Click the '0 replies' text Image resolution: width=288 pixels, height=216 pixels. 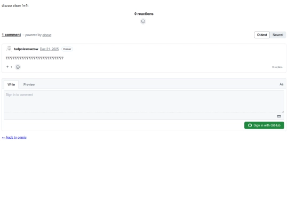coord(277,67)
